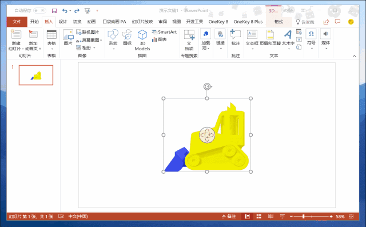Image resolution: width=366 pixels, height=227 pixels.
Task: Open the 开发工具 Developer tab
Action: pyautogui.click(x=194, y=22)
